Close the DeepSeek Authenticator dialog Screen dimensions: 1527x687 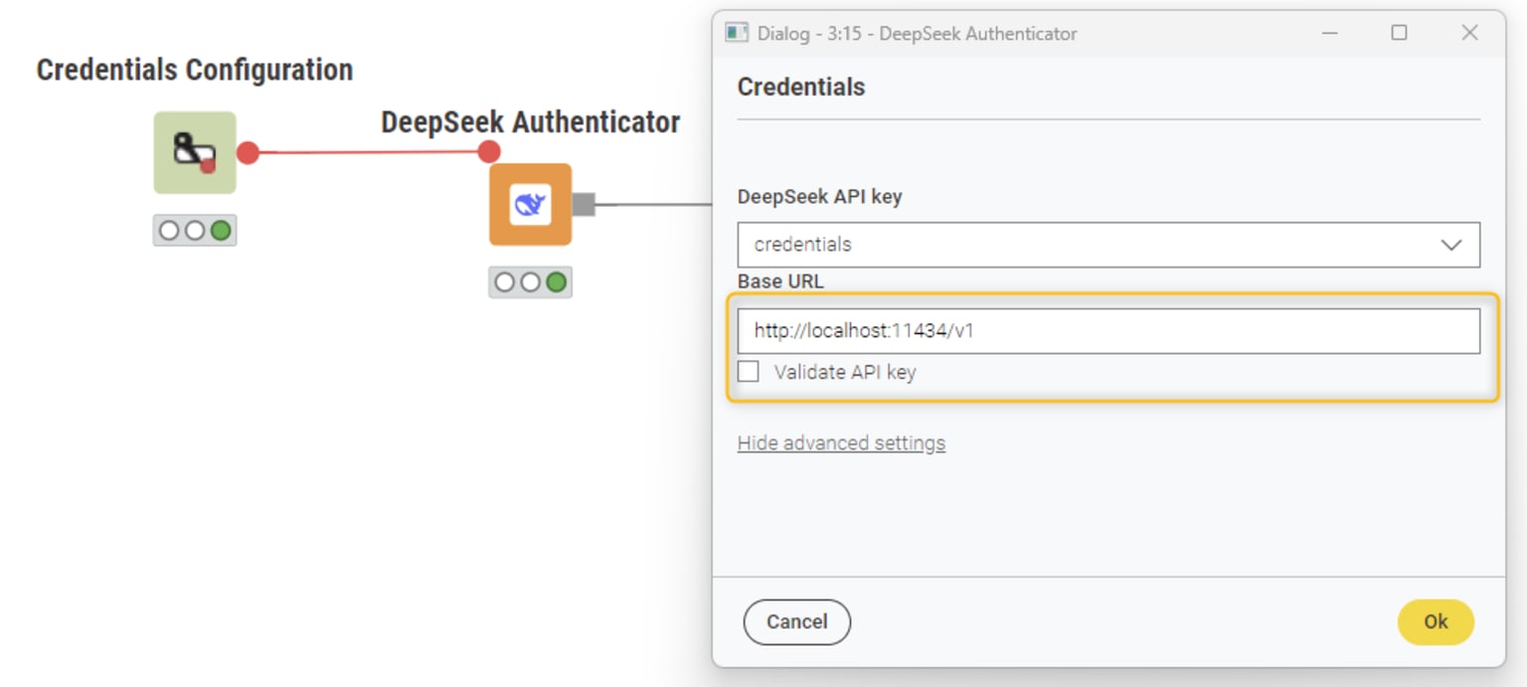point(1469,33)
